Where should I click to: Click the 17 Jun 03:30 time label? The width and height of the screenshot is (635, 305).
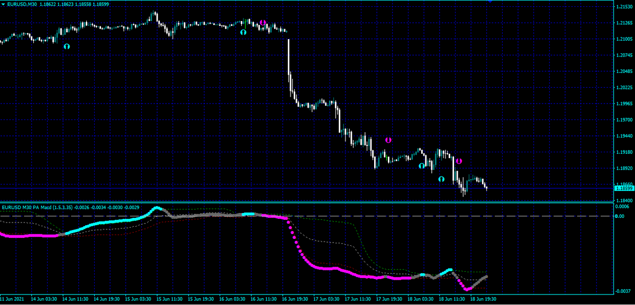(326, 298)
